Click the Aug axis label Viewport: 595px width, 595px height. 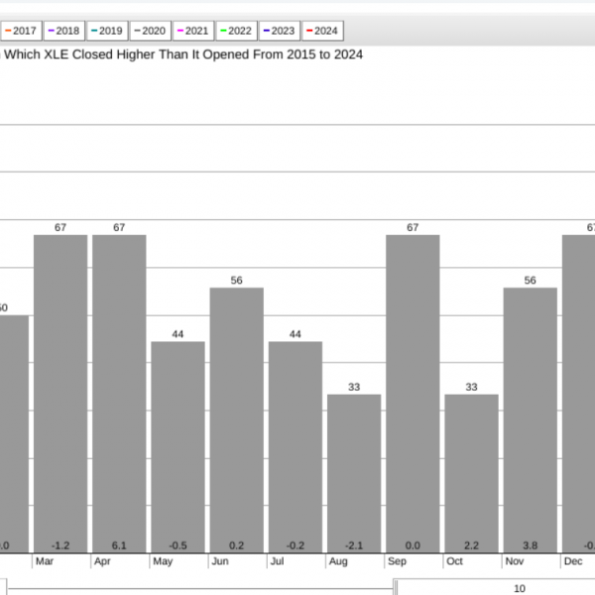point(338,561)
